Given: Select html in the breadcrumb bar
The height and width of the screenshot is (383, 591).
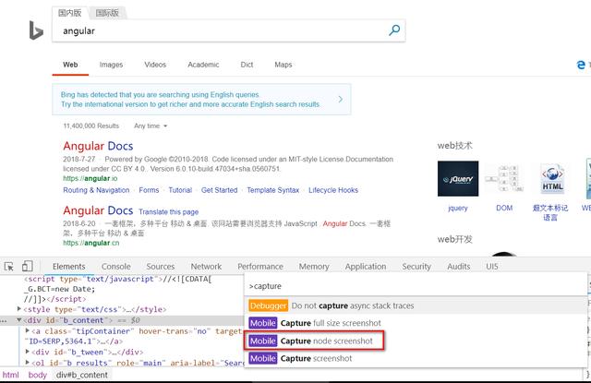Looking at the screenshot, I should point(10,375).
